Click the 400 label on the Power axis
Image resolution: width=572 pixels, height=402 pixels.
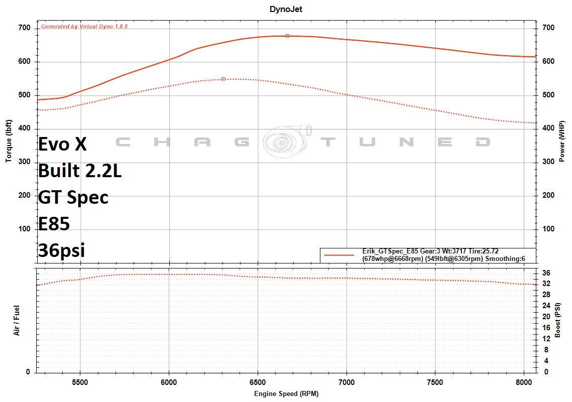coord(548,128)
